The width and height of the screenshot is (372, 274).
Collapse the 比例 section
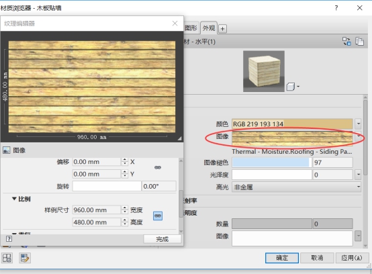(x=14, y=199)
